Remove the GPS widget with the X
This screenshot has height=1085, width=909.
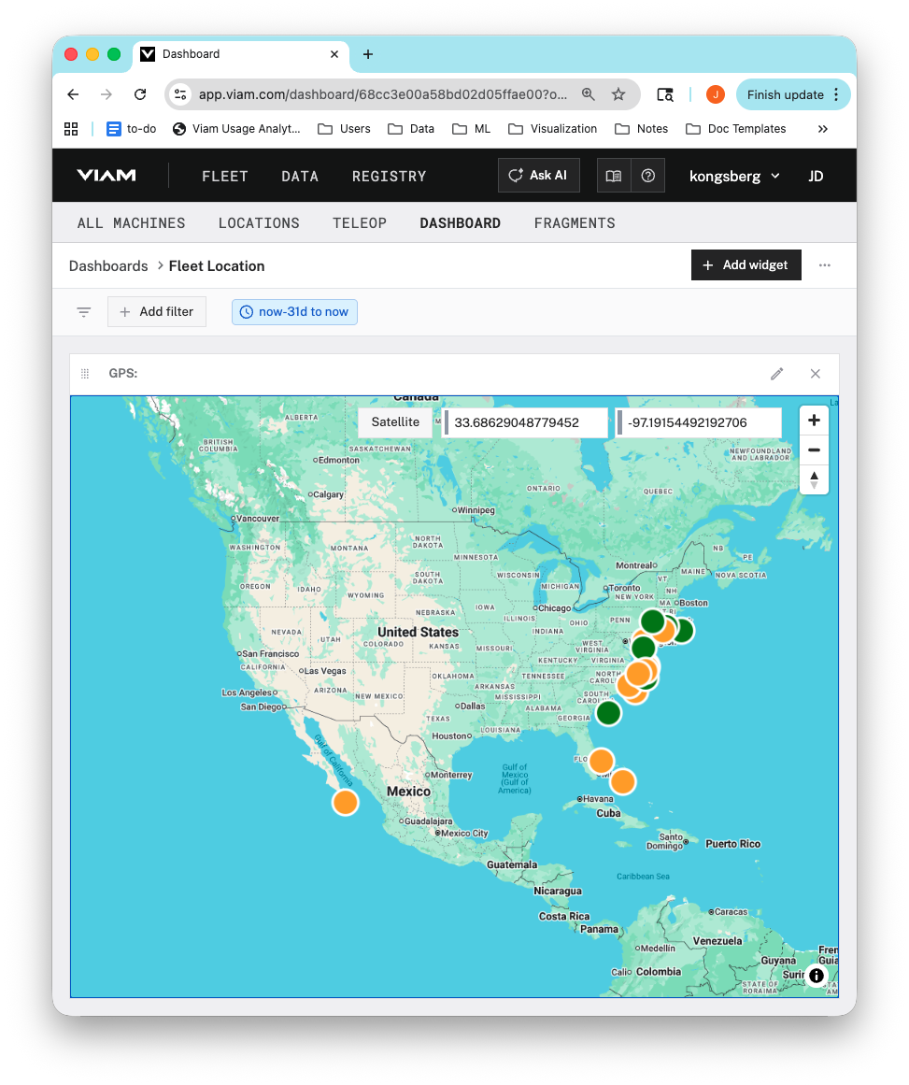pos(815,373)
